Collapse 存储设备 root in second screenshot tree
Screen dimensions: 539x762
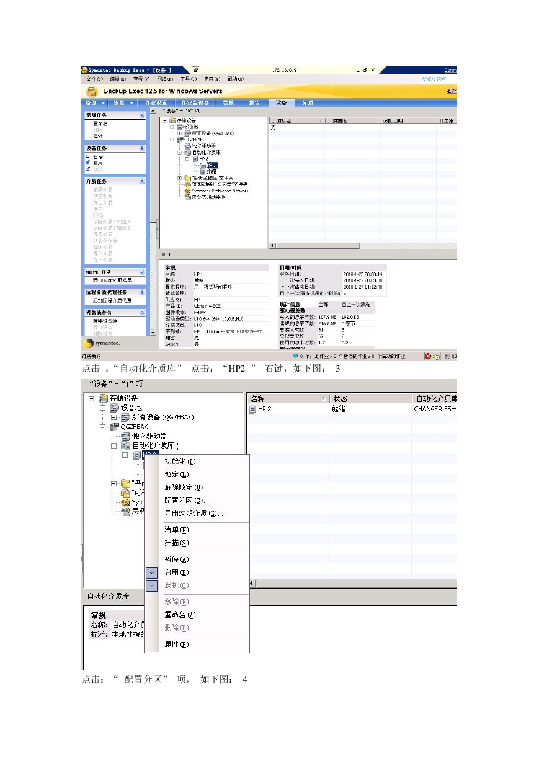click(91, 398)
